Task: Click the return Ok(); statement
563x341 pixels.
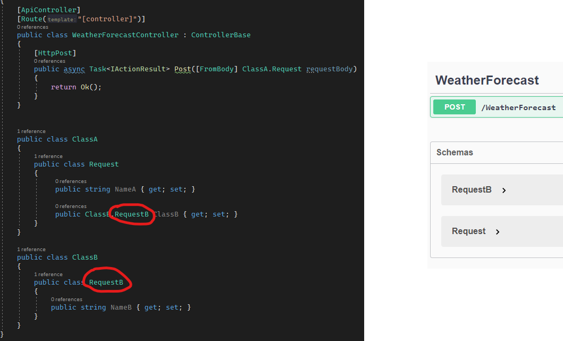Action: click(x=76, y=87)
